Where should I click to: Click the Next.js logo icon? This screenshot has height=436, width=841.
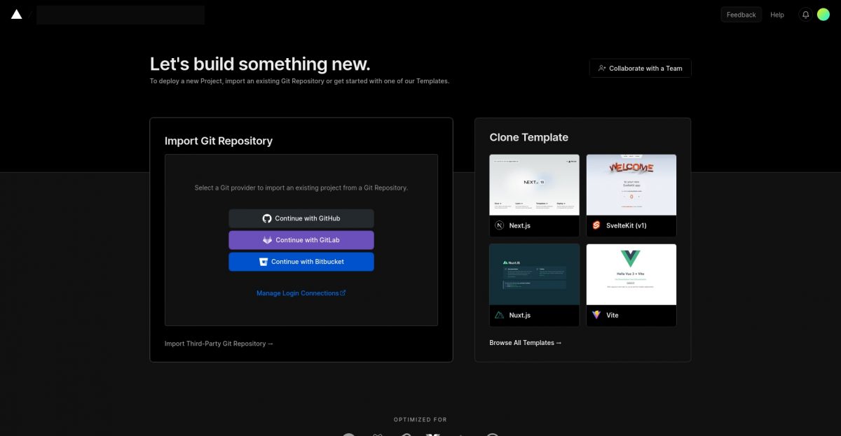[500, 225]
